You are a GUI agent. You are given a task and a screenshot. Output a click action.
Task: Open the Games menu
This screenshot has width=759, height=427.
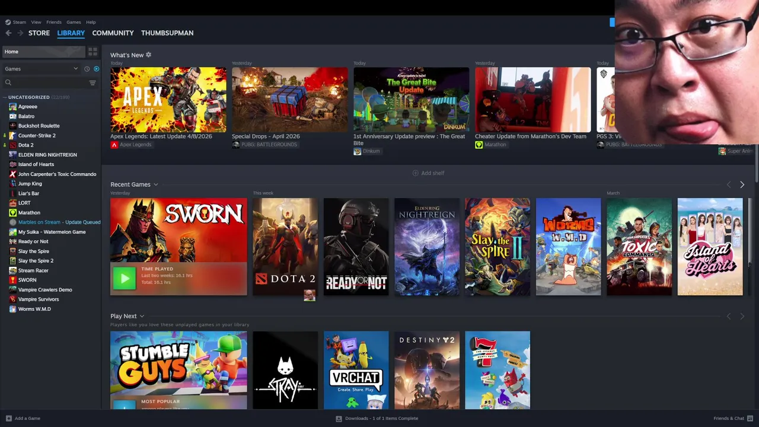pyautogui.click(x=74, y=22)
